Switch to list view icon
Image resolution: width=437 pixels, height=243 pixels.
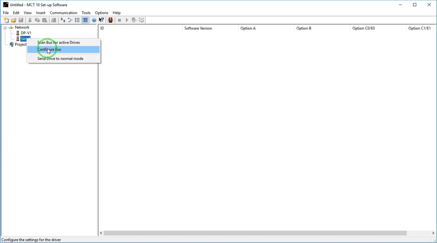77,20
